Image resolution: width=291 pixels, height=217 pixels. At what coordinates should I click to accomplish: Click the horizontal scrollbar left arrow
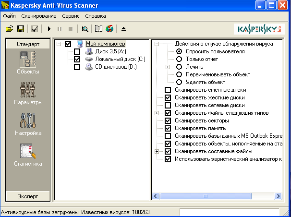click(x=156, y=196)
